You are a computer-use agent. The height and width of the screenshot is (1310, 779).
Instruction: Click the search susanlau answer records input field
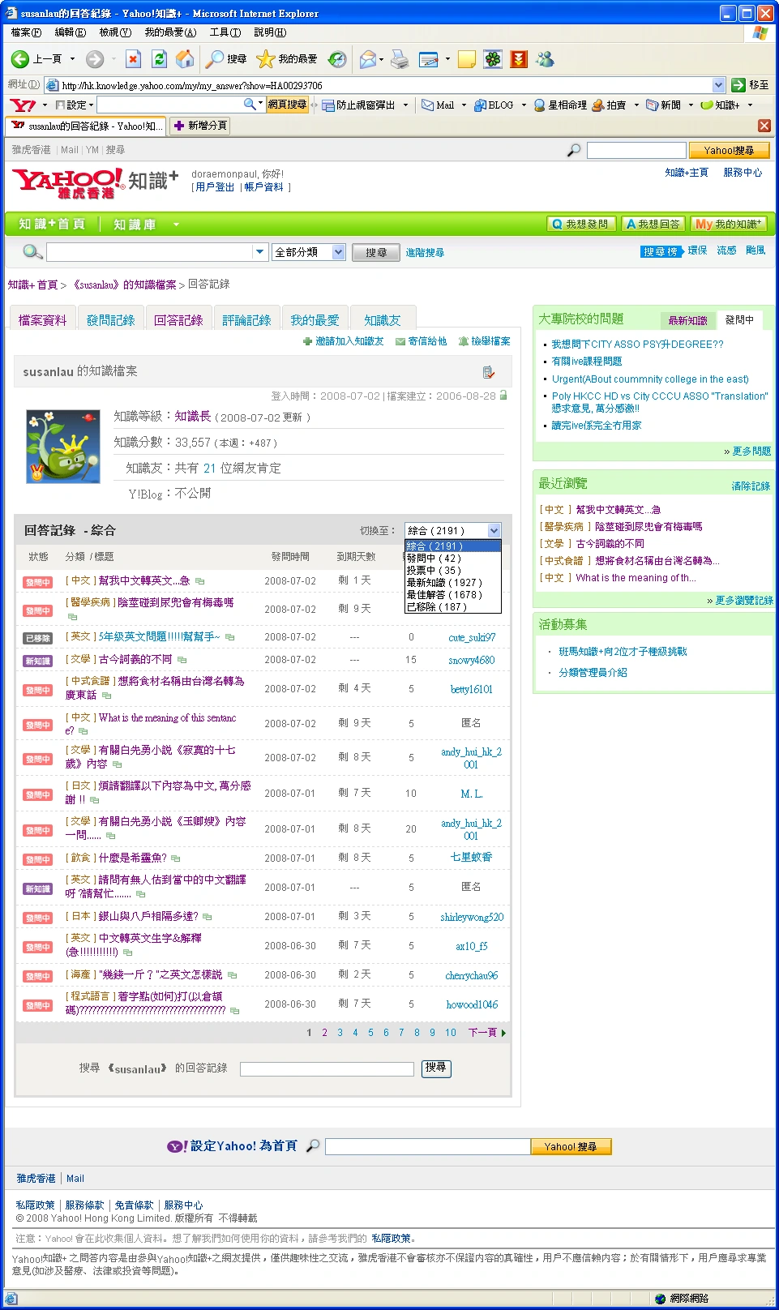tap(327, 1069)
